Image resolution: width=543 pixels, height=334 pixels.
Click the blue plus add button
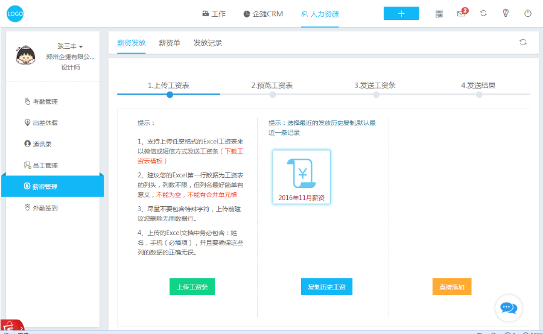(401, 13)
